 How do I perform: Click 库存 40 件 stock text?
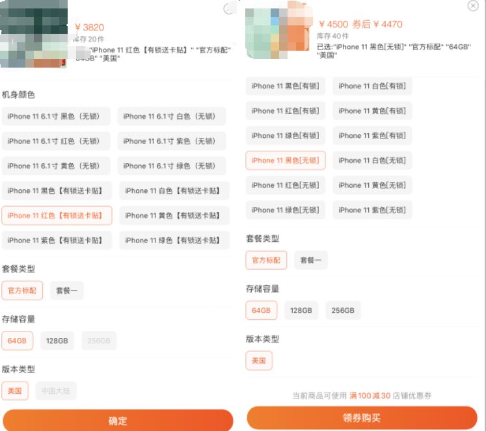[332, 36]
